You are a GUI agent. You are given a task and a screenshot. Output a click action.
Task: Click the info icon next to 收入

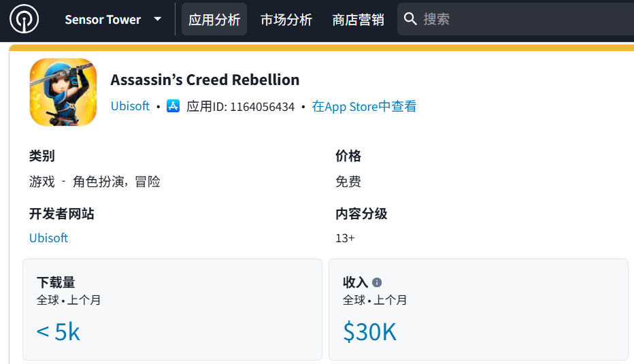point(377,282)
